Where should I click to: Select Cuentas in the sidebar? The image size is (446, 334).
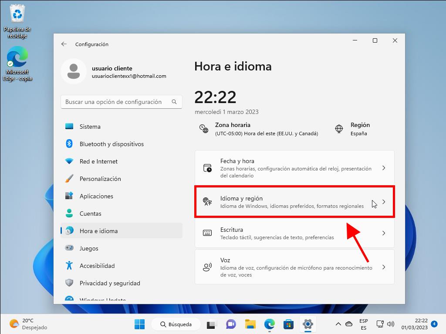[x=90, y=214]
